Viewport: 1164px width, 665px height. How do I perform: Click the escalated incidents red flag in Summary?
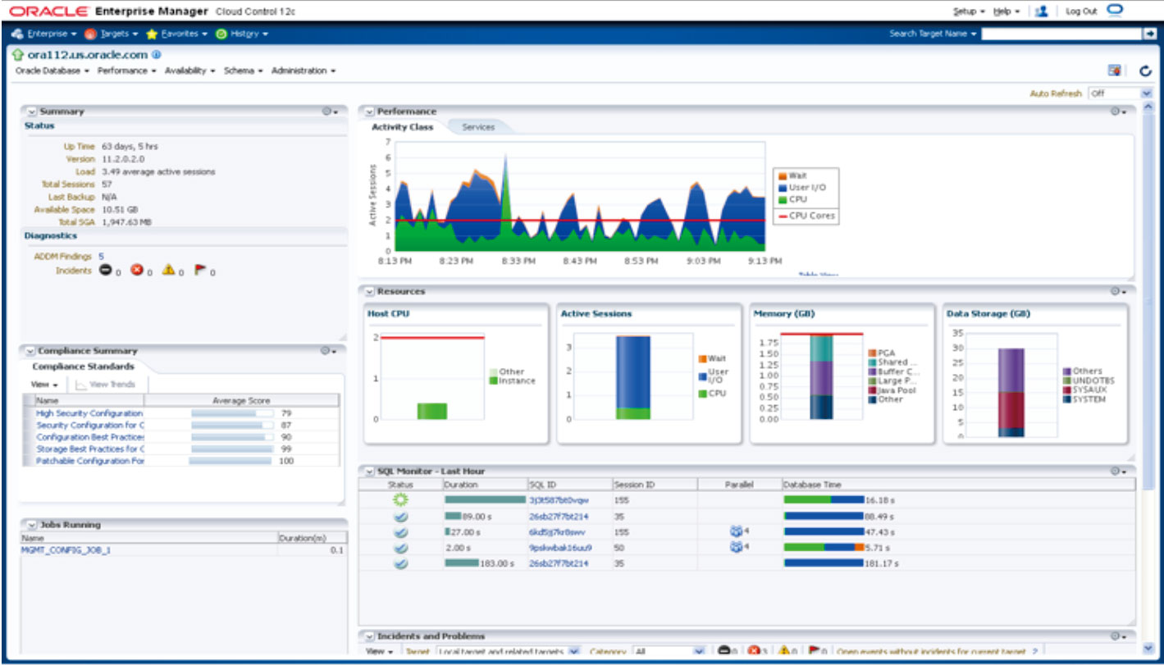point(199,270)
